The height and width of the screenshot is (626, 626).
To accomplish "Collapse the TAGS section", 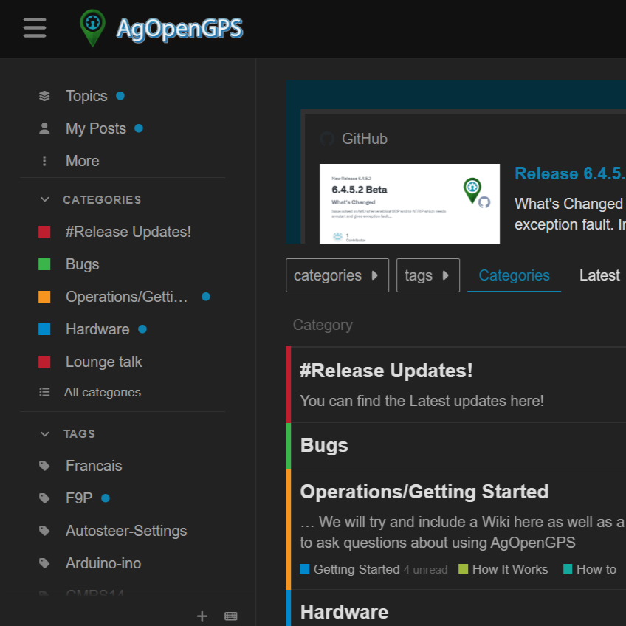I will coord(45,434).
